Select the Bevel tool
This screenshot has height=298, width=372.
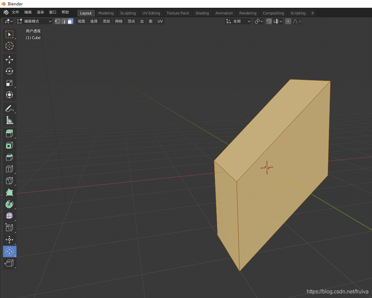[x=9, y=157]
